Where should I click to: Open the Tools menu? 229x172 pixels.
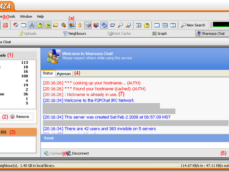point(11,17)
